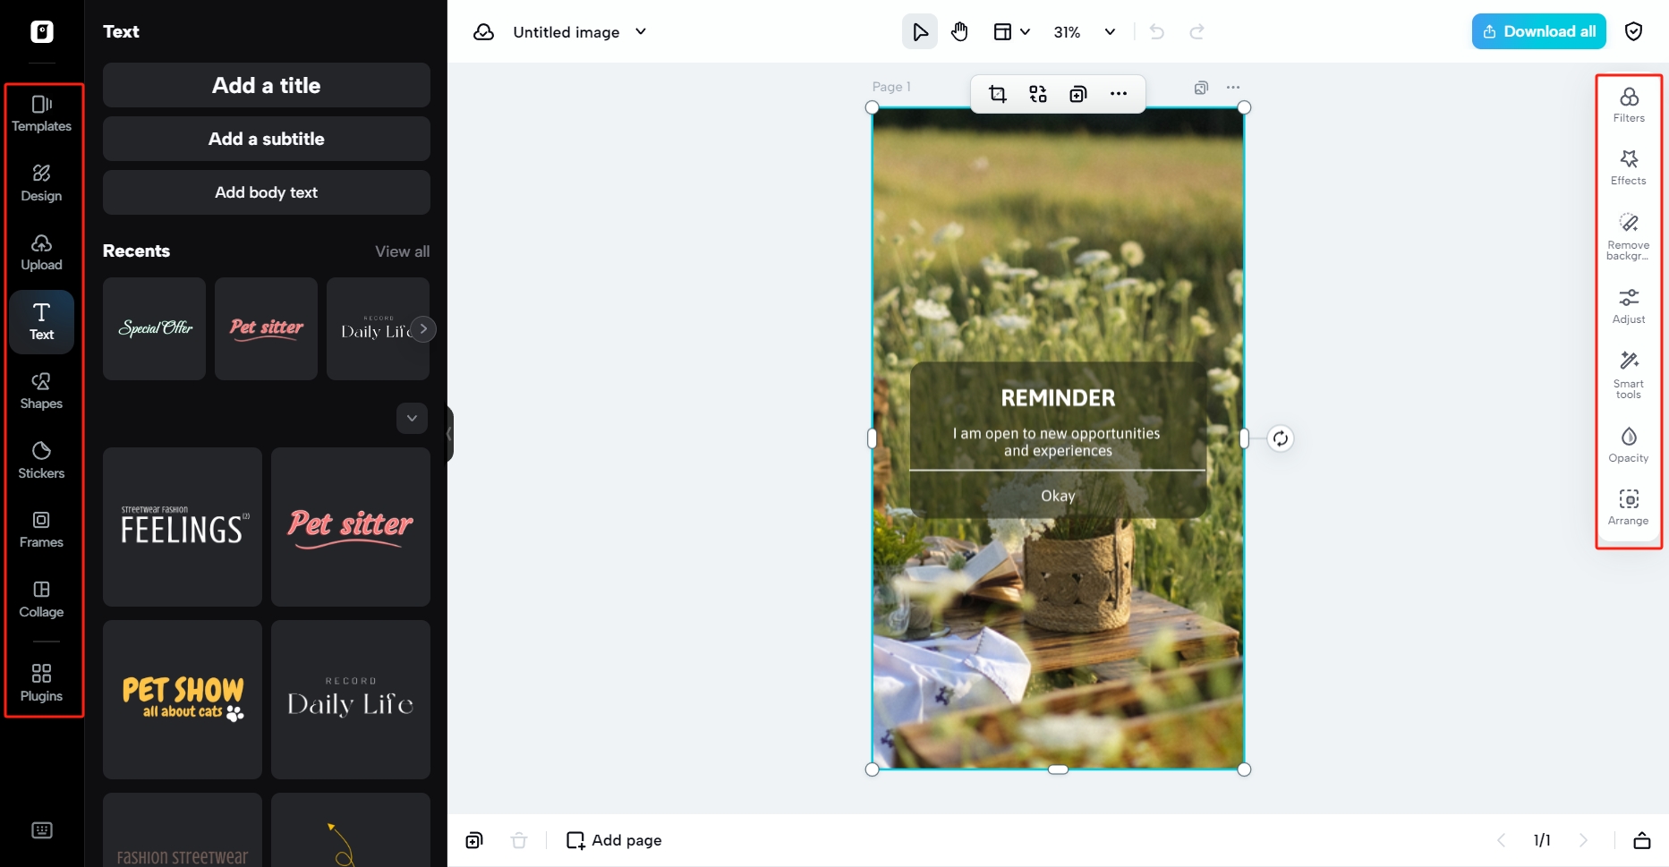The height and width of the screenshot is (867, 1669).
Task: Click the CapCut home logo
Action: click(x=42, y=31)
